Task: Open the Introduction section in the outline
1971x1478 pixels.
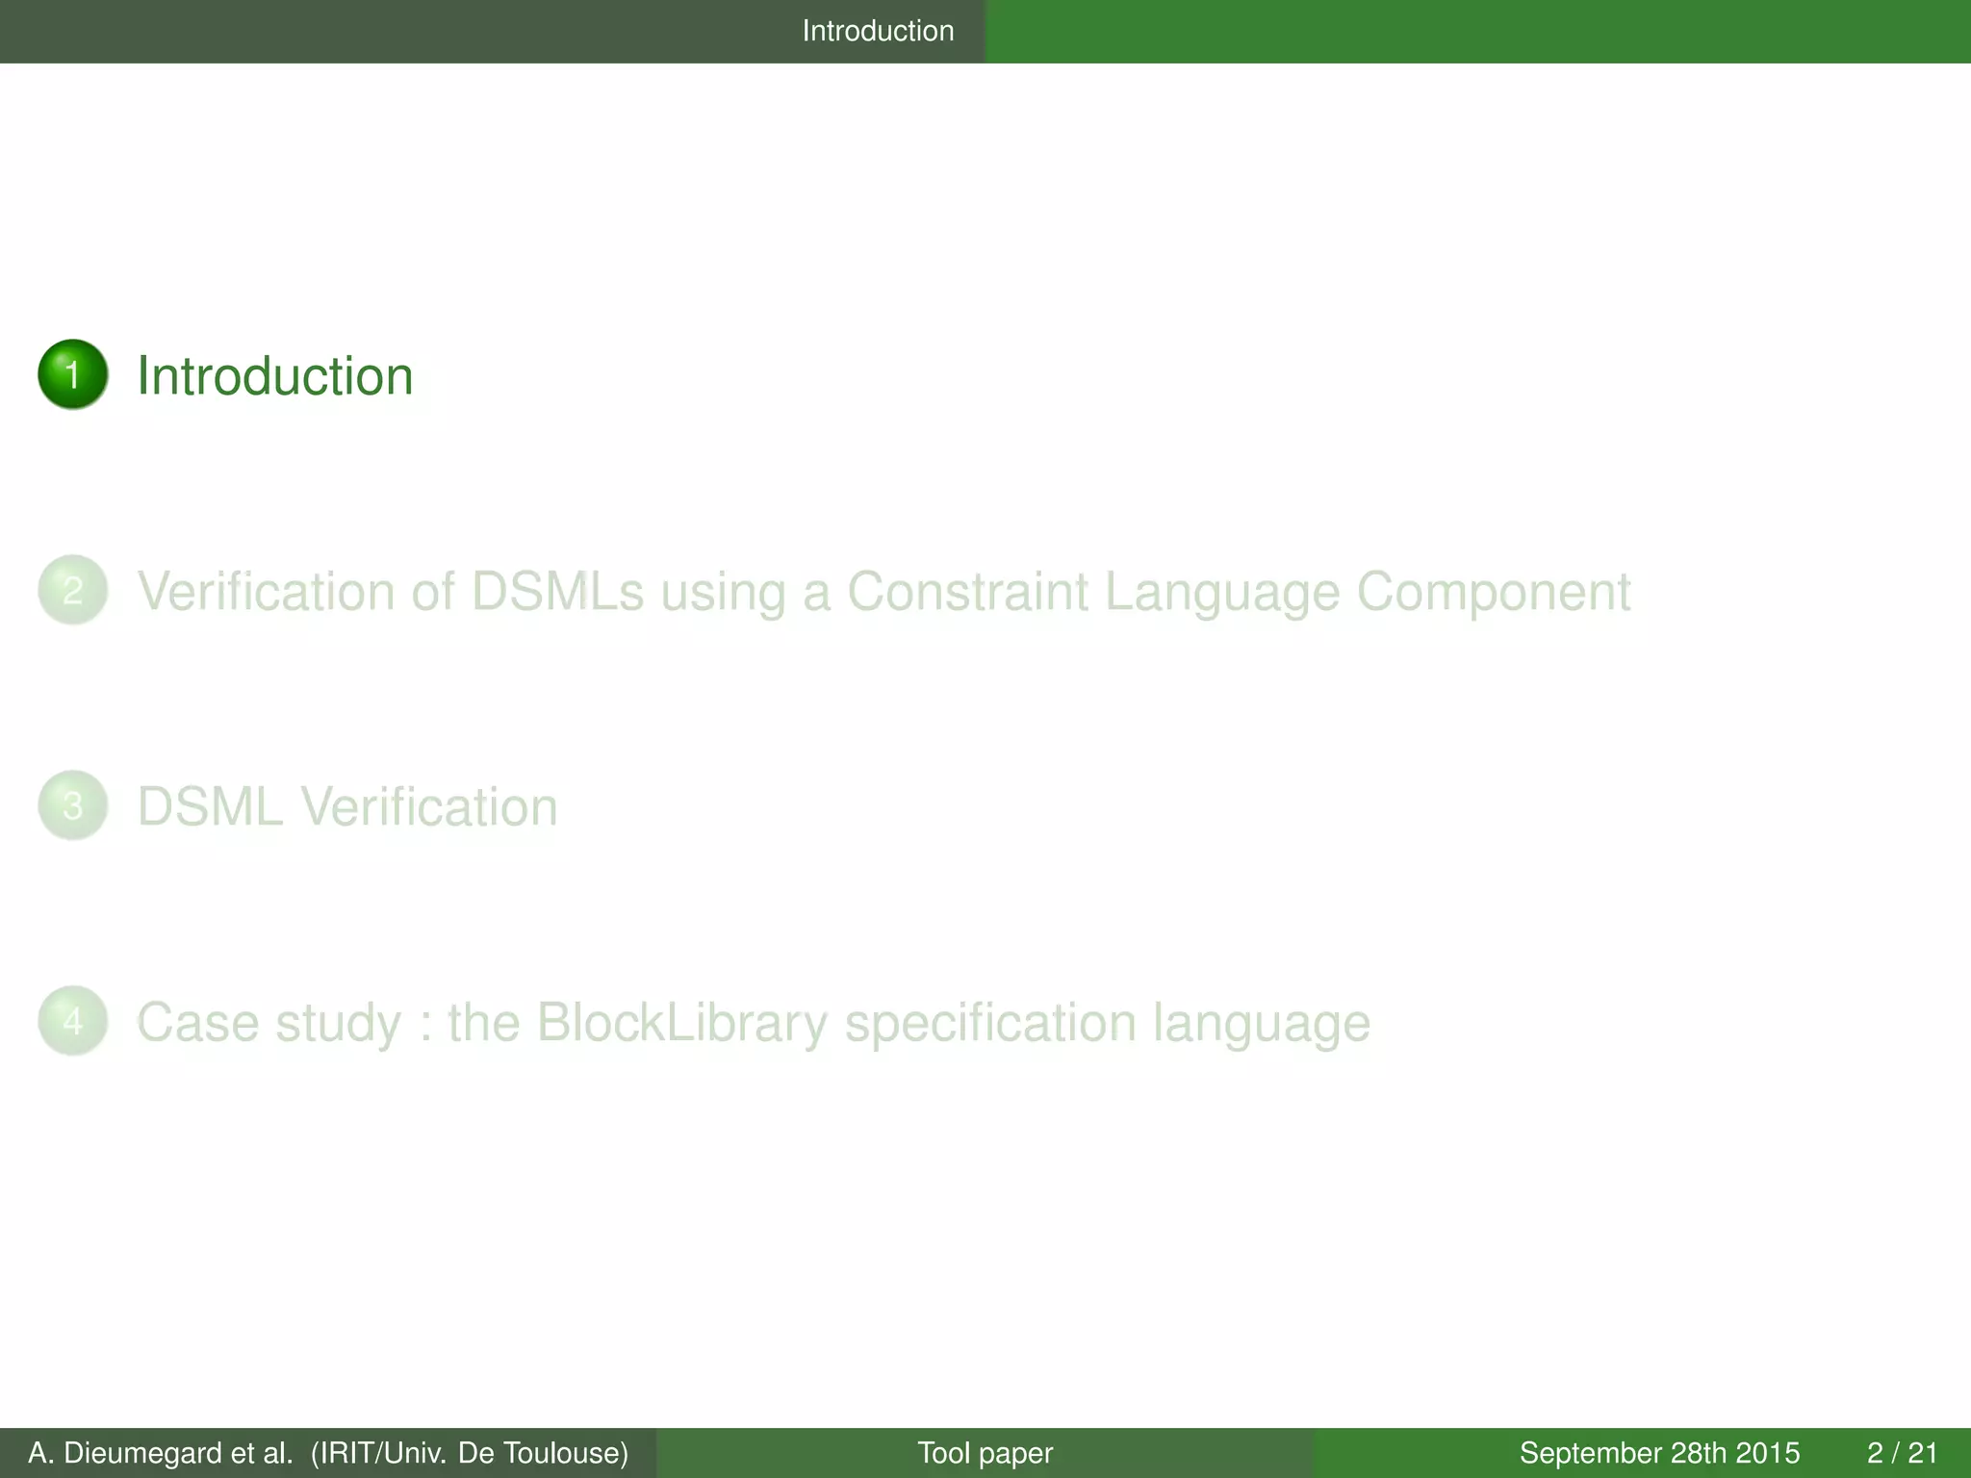Action: point(274,375)
